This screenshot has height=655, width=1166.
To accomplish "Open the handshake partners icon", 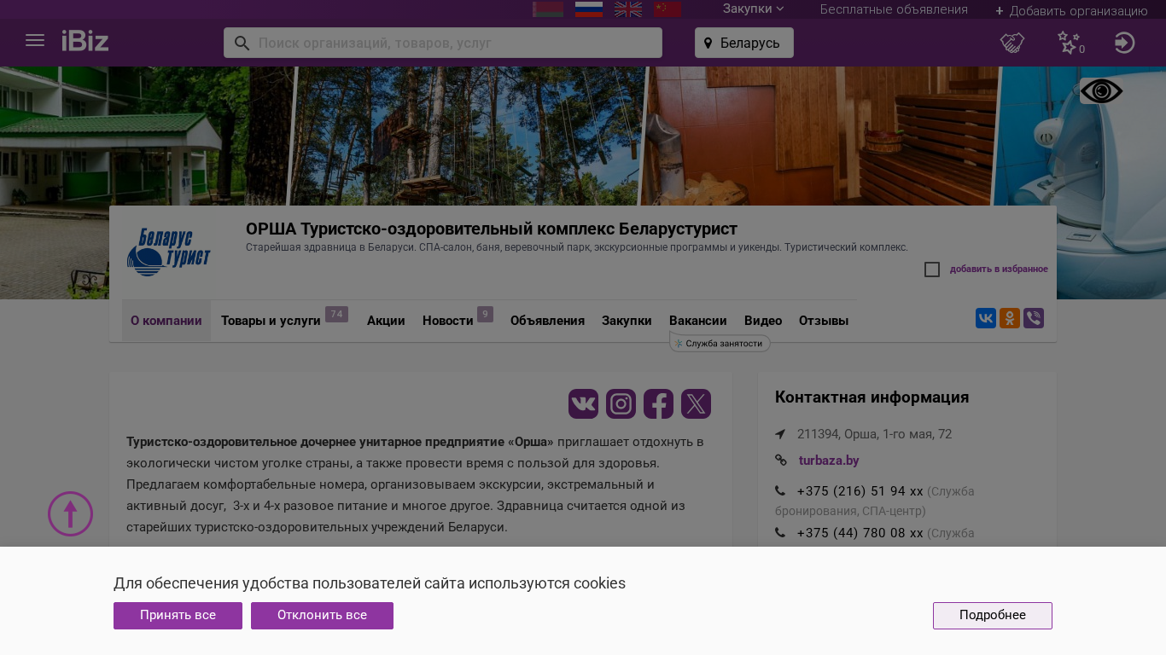I will (x=1012, y=43).
